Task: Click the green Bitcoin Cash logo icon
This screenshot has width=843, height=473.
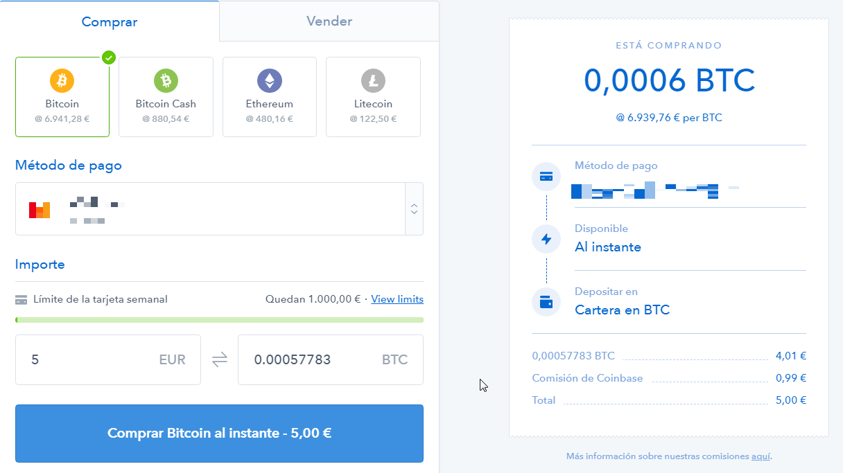Action: [x=166, y=81]
